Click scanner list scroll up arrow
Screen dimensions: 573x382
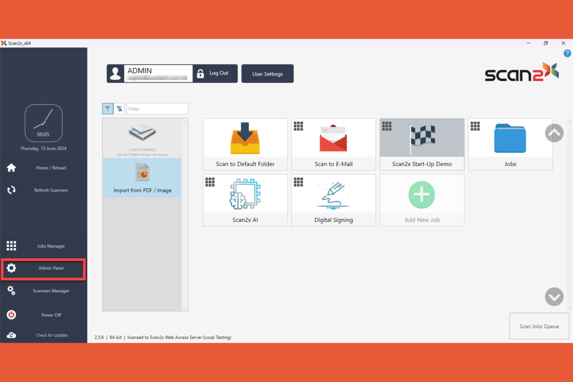185,122
